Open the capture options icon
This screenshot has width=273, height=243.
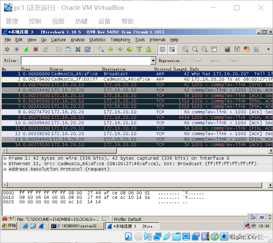point(17,49)
